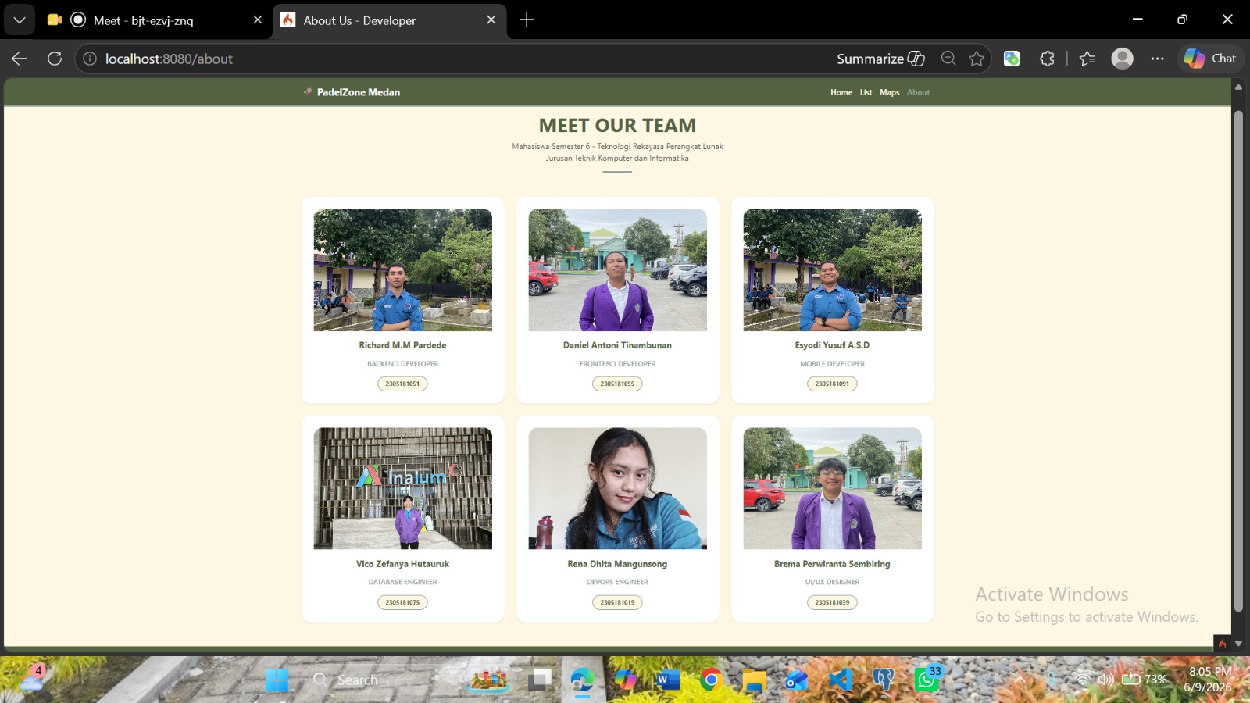1250x703 pixels.
Task: Click the flame icon at page bottom-right
Action: tap(1223, 644)
